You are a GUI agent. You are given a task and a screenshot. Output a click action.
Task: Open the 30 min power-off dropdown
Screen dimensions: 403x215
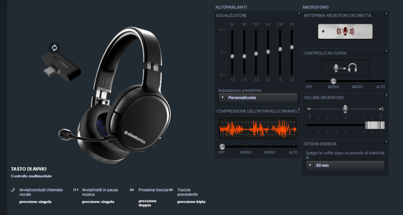pyautogui.click(x=345, y=166)
